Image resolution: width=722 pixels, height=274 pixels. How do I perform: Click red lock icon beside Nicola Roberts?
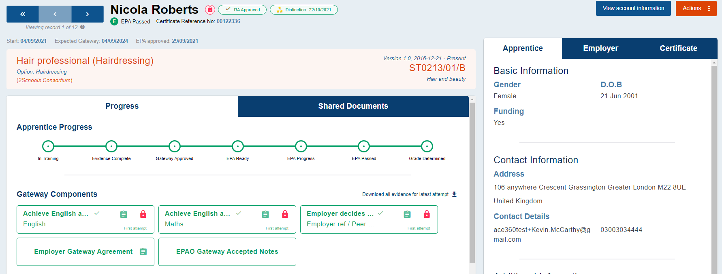tap(210, 9)
